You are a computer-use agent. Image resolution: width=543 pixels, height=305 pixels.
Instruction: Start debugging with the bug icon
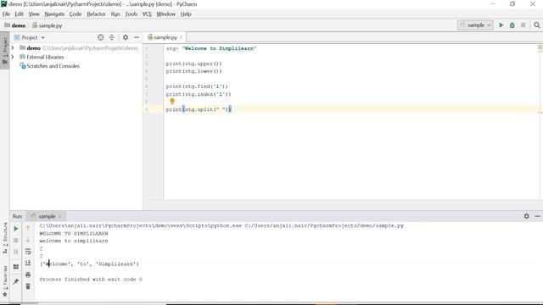click(x=512, y=25)
